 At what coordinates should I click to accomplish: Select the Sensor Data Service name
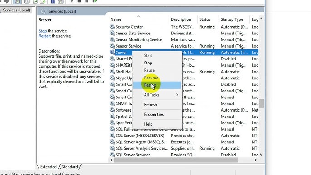tap(133, 33)
